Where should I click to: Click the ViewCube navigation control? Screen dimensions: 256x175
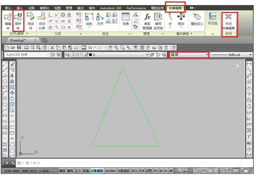click(x=237, y=66)
